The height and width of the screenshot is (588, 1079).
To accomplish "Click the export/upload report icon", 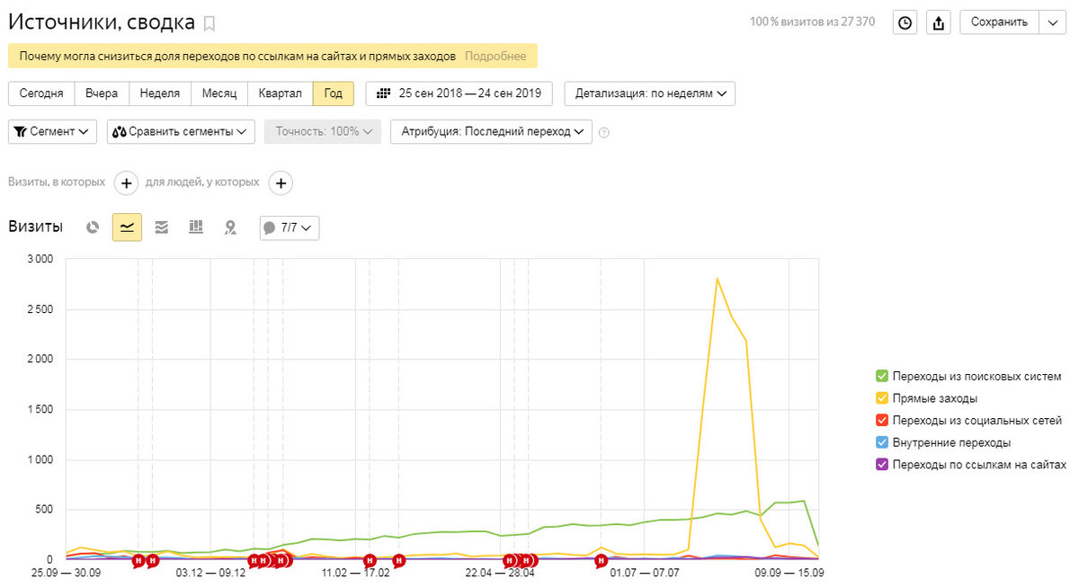I will [x=939, y=22].
